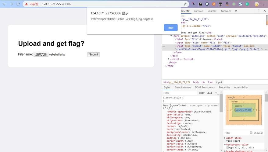Toggle the :hov element state panel
The image size is (268, 152).
(x=202, y=93)
